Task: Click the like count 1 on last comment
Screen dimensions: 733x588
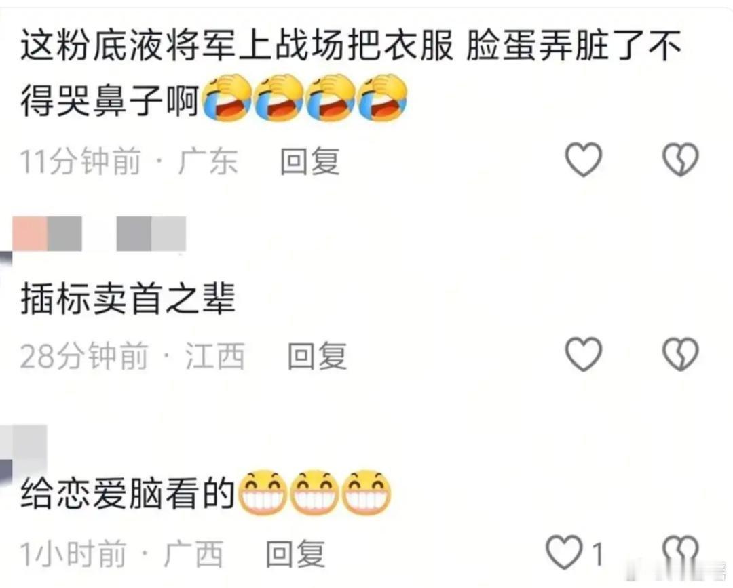Action: pyautogui.click(x=597, y=554)
